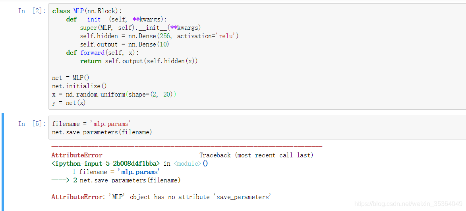Click the 'class MLP(nn.Block):' line

(x=87, y=11)
